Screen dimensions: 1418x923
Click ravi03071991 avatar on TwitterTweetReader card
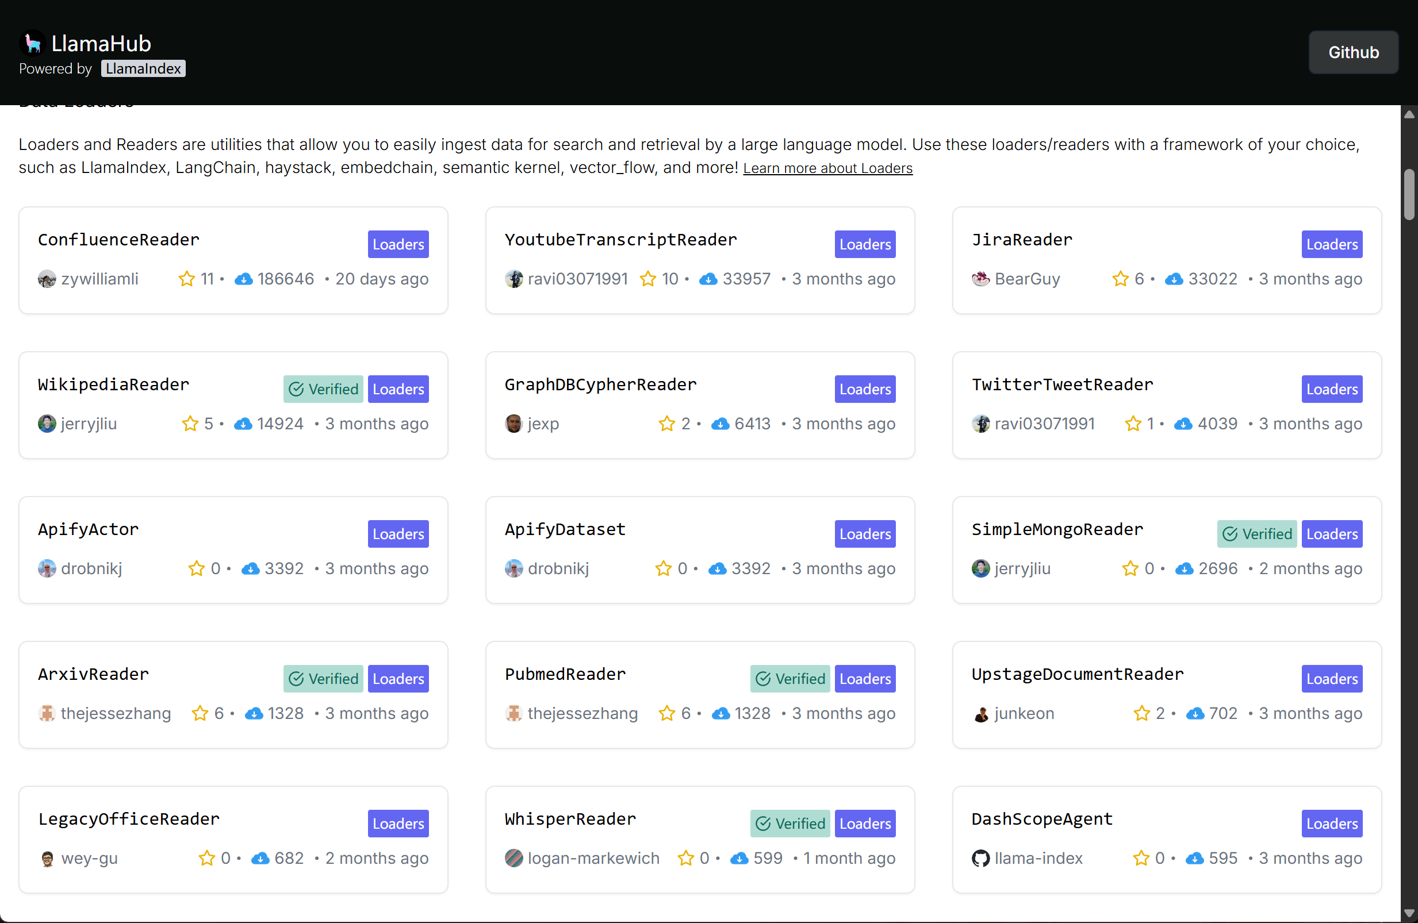[x=980, y=424]
